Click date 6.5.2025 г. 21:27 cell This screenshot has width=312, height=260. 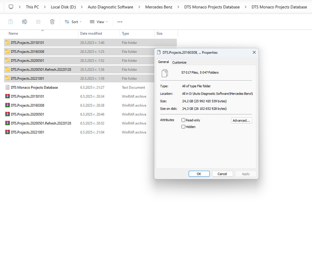pyautogui.click(x=92, y=87)
